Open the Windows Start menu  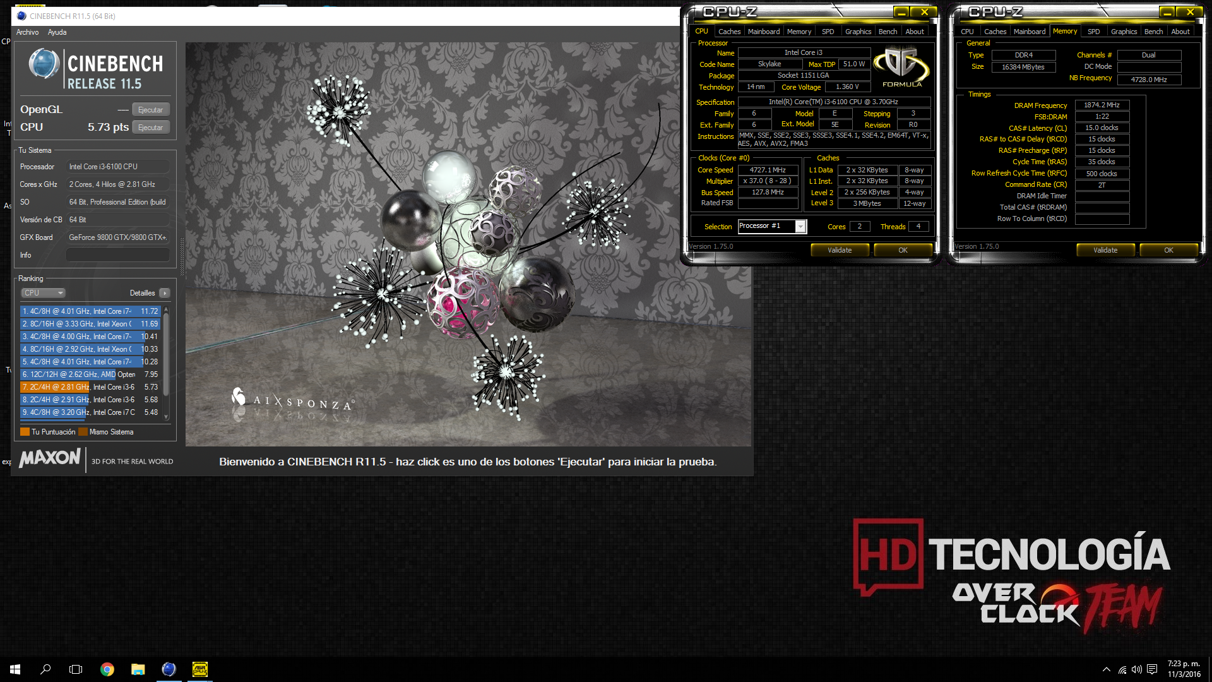(x=15, y=669)
